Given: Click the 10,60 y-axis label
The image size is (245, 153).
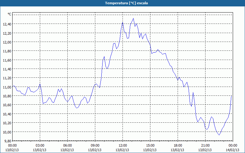Looking at the screenshot, I should click(x=7, y=105).
